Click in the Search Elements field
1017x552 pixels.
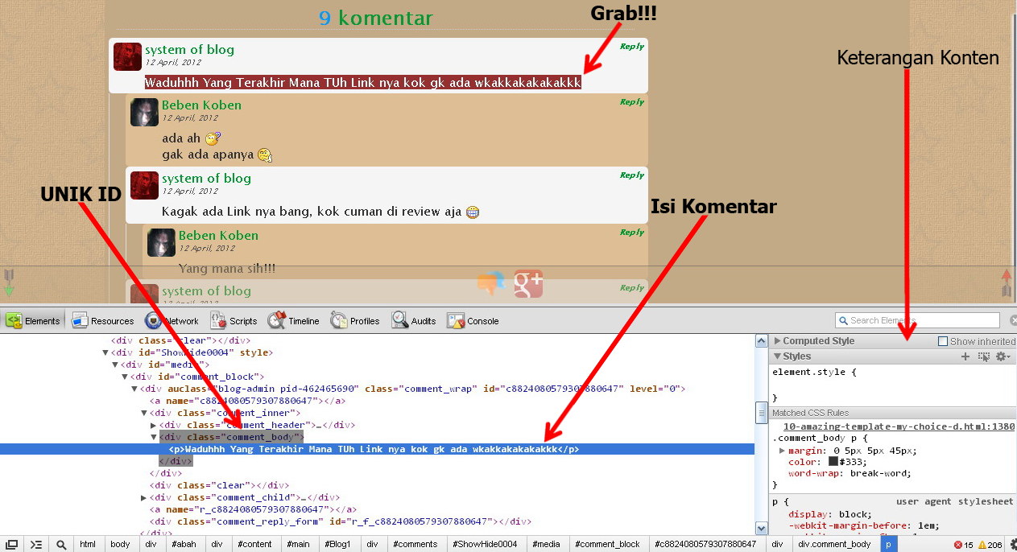(917, 320)
